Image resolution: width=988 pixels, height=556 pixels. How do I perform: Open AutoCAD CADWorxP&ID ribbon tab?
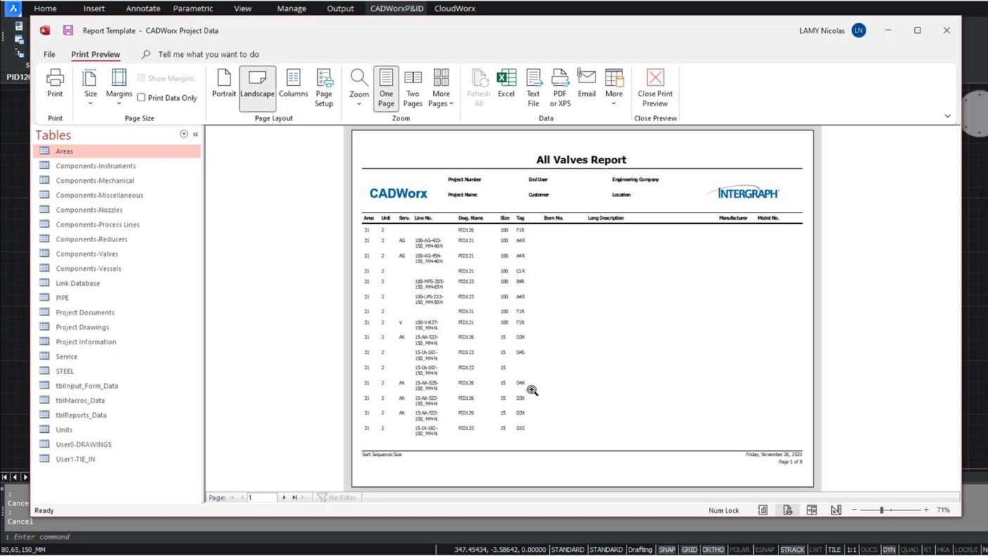click(395, 8)
